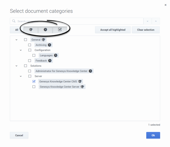Click the '1 selected' counter text
The width and height of the screenshot is (170, 147).
[x=154, y=125]
